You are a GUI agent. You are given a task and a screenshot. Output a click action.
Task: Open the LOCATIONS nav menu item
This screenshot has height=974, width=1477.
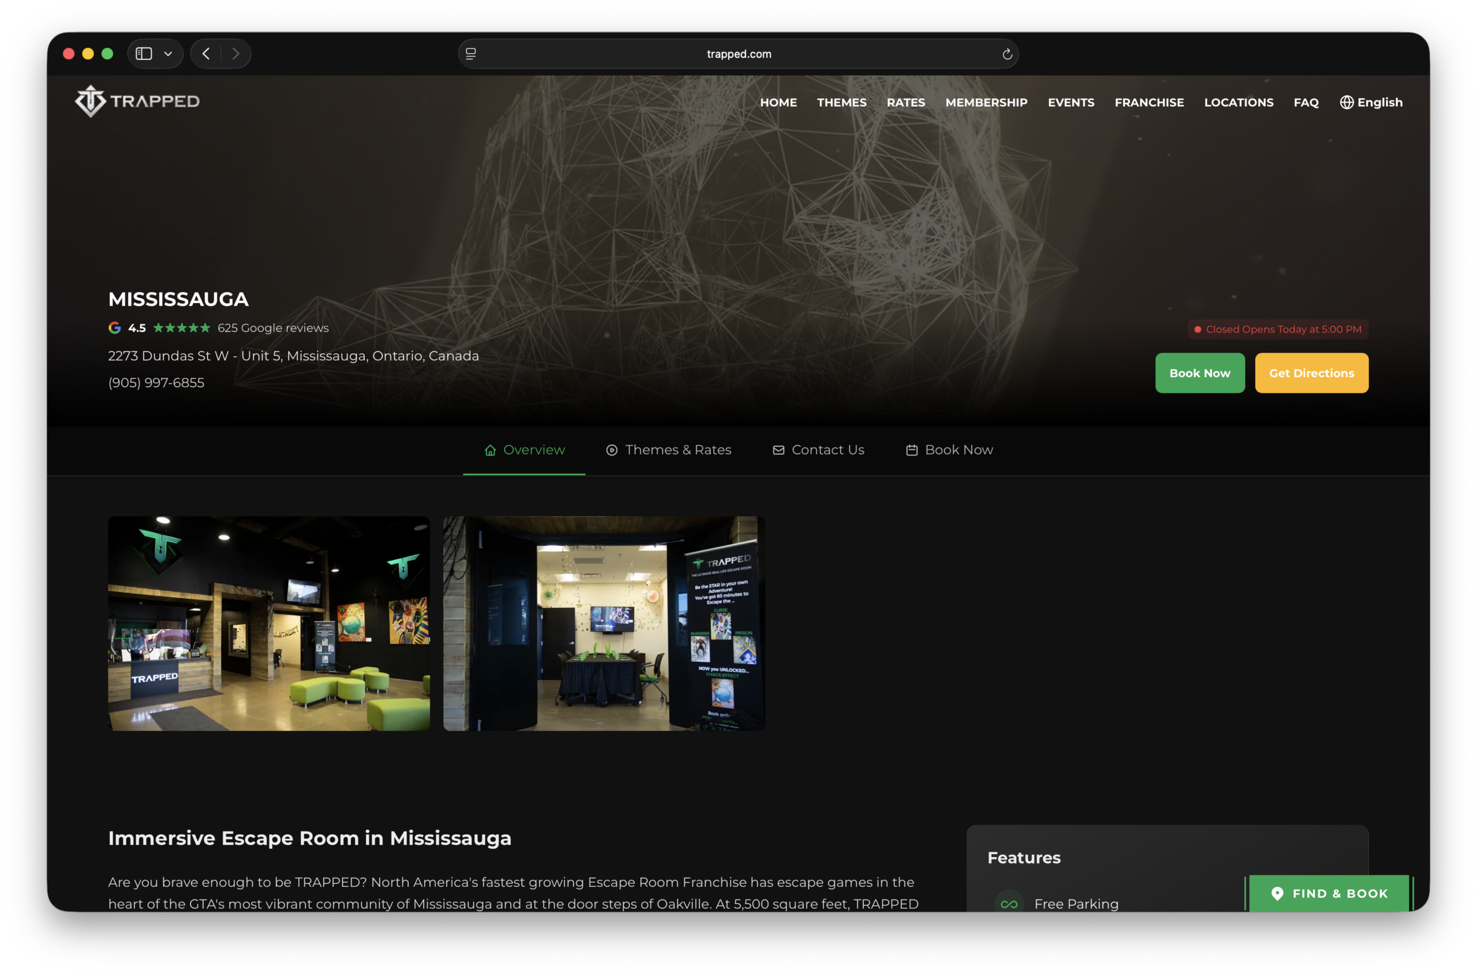click(x=1239, y=103)
